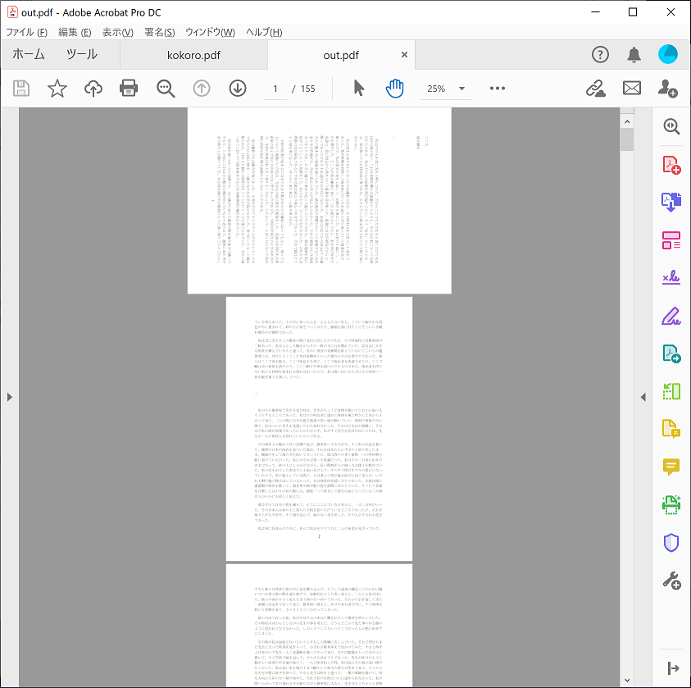Open the 表示 menu

pyautogui.click(x=118, y=32)
